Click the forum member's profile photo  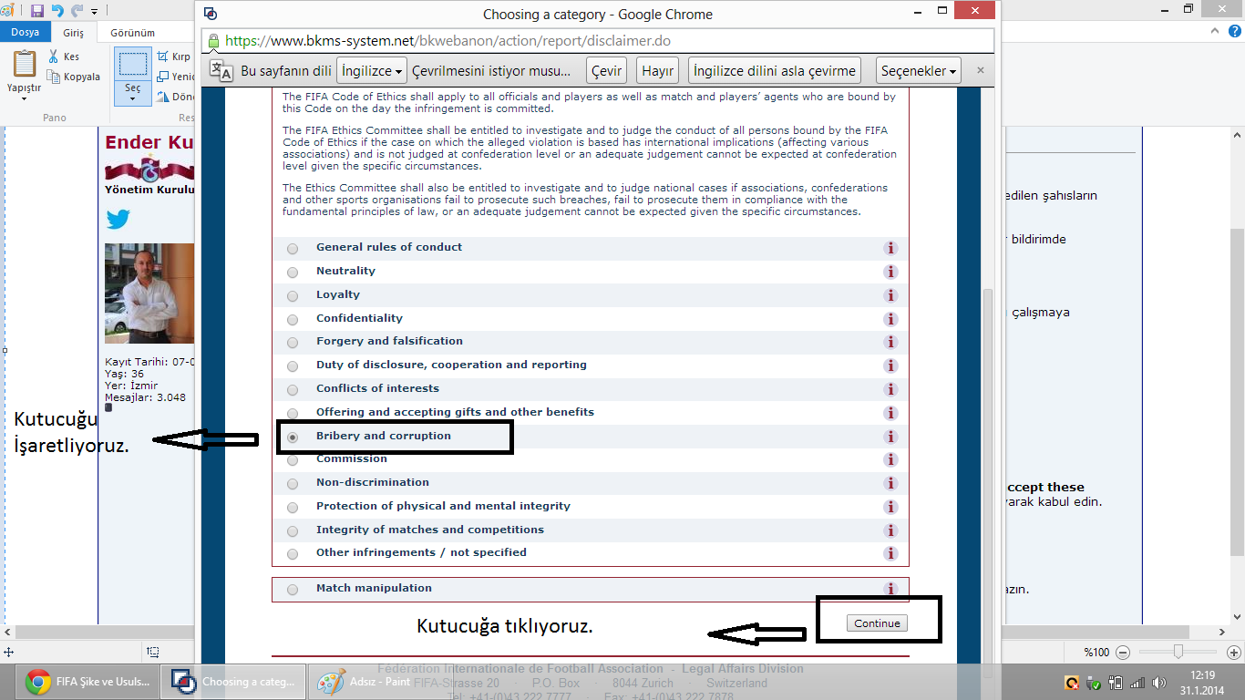pos(149,293)
